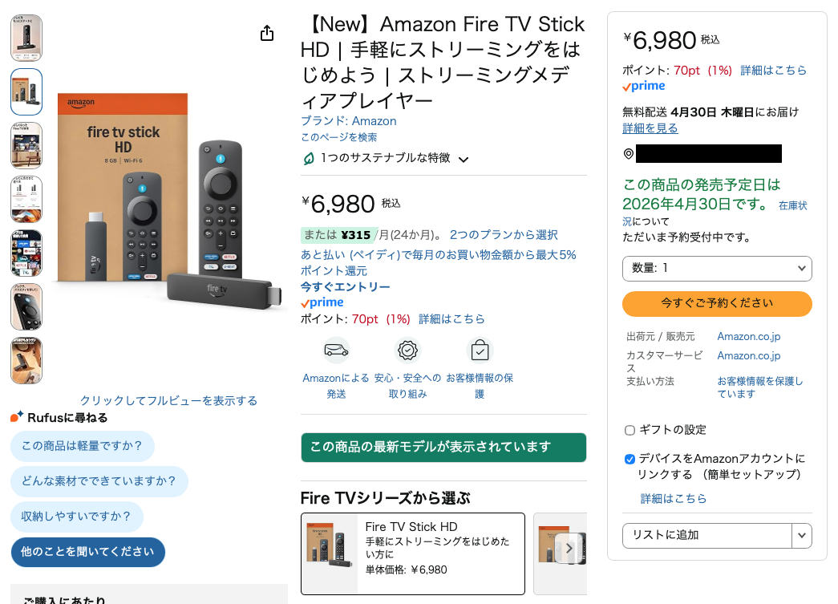Uncheck デバイスをAmazonアカウントにリンクする checkbox
Screen dimensions: 838x604
point(630,459)
